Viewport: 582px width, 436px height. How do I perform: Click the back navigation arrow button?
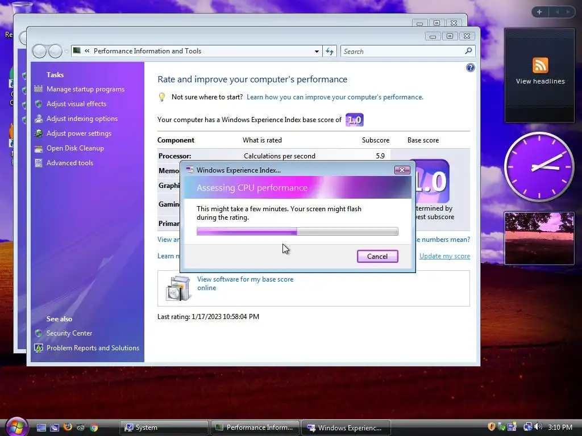point(39,51)
